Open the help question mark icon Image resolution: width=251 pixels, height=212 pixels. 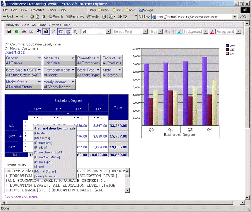76,31
